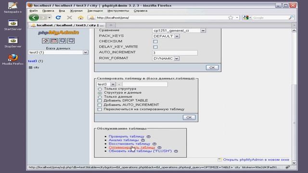Click test3 database link in sidebar
Screen dimensions: 308x173
(32, 61)
